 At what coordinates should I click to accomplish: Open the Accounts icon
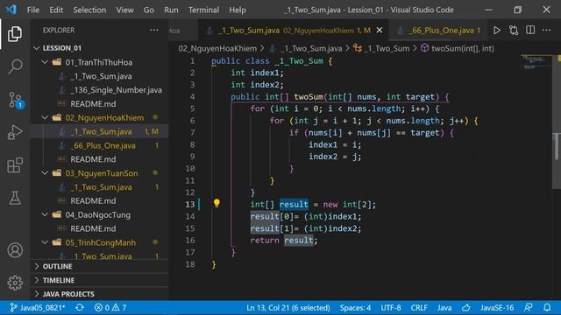[15, 250]
